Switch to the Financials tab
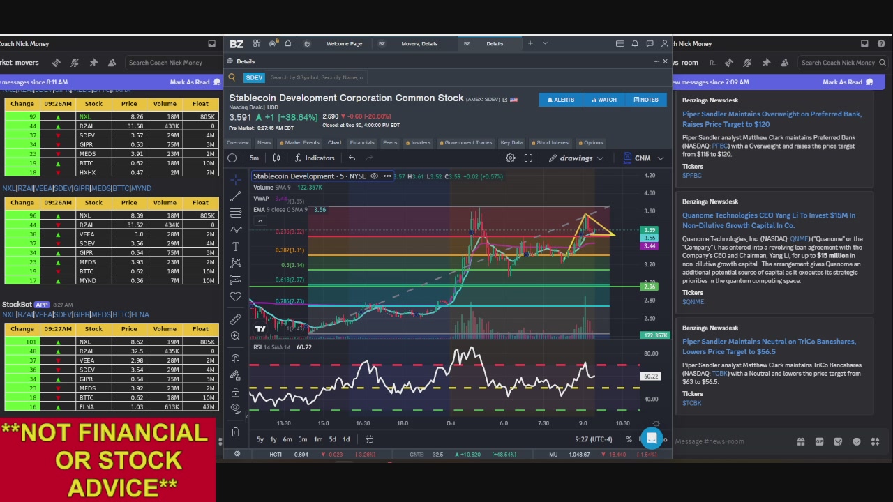The height and width of the screenshot is (502, 893). [362, 142]
